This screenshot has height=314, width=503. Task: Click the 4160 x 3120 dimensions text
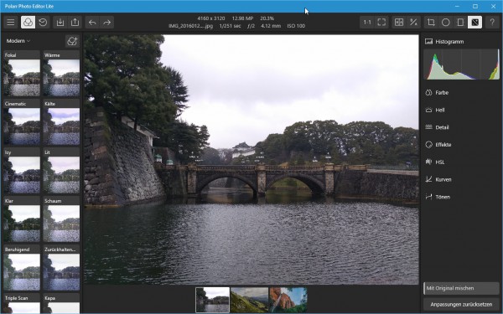click(x=210, y=18)
